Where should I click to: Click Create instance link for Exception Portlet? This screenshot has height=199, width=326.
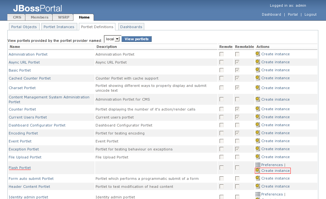click(275, 149)
